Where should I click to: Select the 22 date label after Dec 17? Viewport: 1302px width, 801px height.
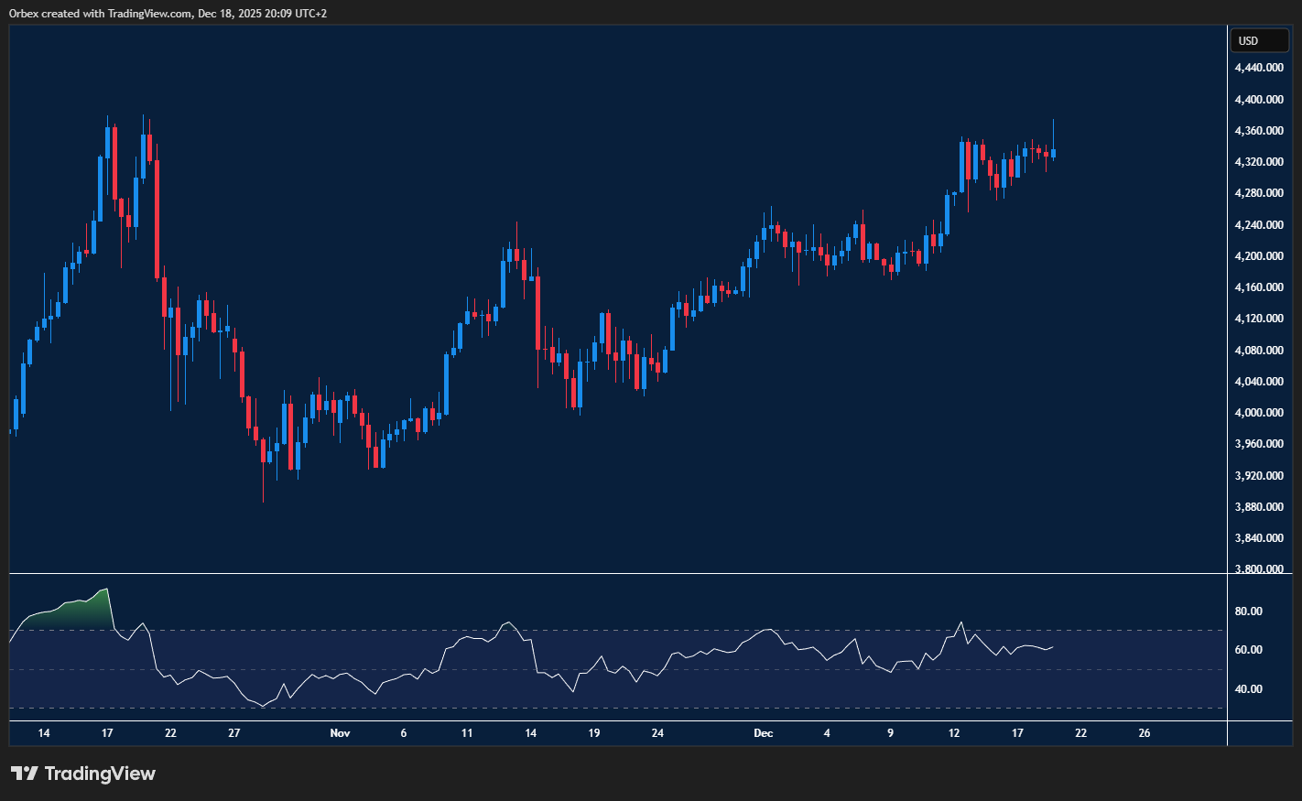point(1080,733)
